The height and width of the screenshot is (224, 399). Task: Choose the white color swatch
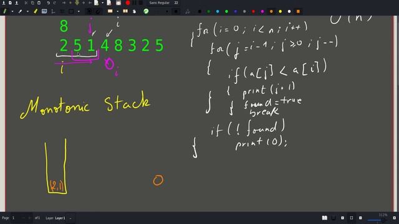click(x=289, y=11)
